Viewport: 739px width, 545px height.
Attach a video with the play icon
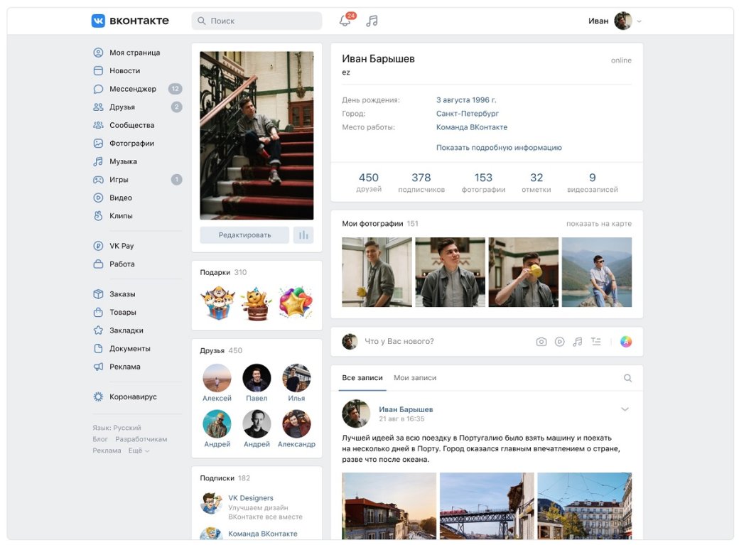(x=559, y=342)
